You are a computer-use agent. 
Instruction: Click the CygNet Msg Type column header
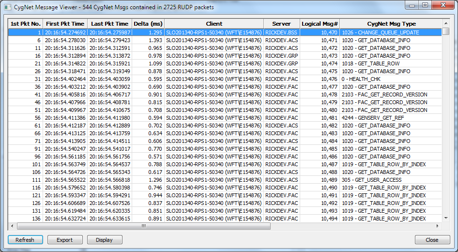[x=391, y=24]
